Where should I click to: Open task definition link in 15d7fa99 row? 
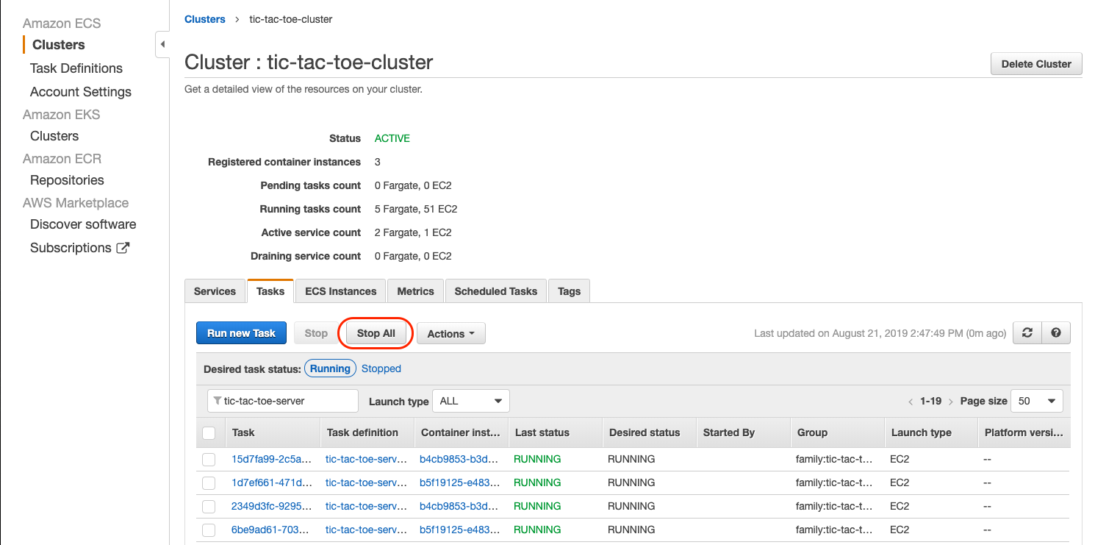pos(366,459)
